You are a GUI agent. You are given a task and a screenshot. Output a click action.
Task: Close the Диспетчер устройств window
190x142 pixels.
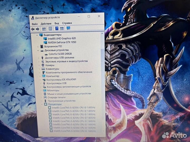[99, 16]
